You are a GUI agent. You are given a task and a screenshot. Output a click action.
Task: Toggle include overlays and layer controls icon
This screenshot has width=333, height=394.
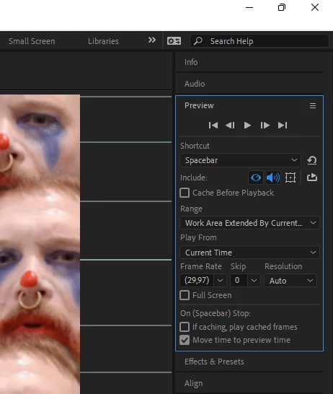pos(290,178)
